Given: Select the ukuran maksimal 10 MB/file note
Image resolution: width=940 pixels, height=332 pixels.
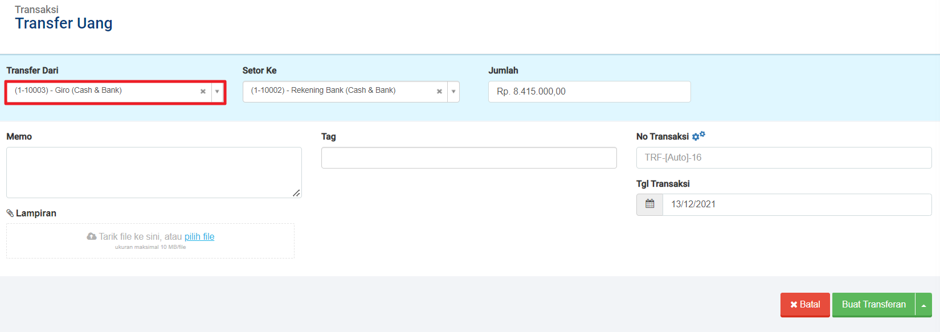Looking at the screenshot, I should point(150,247).
